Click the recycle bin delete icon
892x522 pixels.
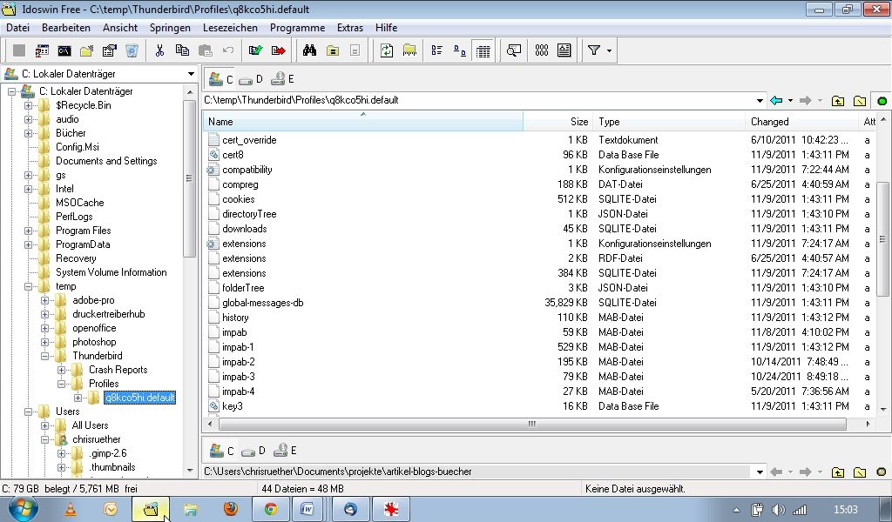coord(132,50)
